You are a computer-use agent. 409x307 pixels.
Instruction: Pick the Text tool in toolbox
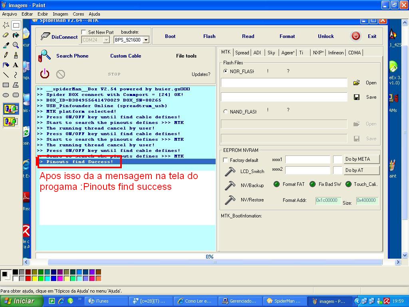(x=16, y=65)
